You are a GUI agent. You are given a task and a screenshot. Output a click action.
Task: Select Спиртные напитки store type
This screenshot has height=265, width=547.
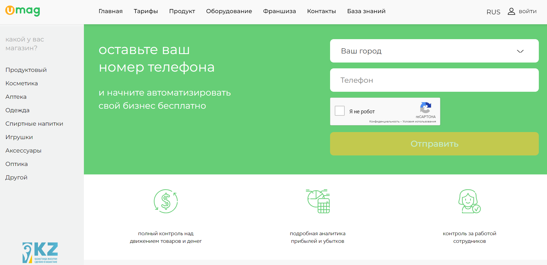[34, 124]
